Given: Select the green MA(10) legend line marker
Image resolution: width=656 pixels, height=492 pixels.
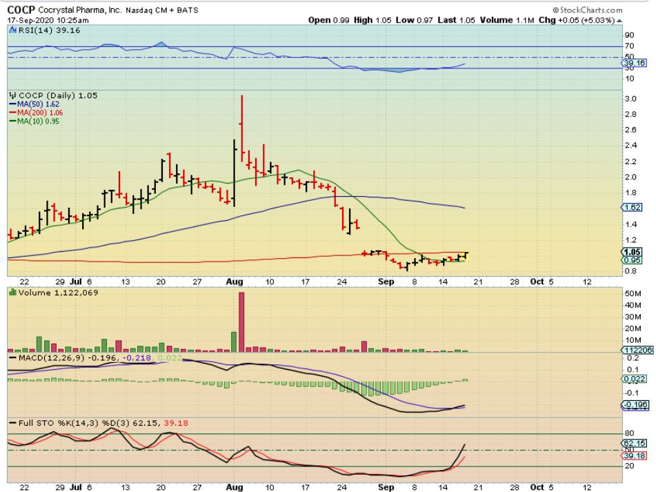Looking at the screenshot, I should coord(12,121).
